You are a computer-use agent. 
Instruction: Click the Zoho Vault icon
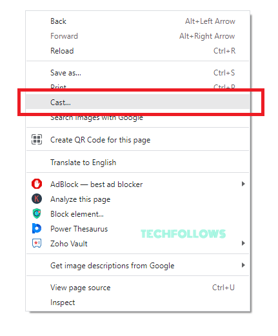(x=37, y=243)
